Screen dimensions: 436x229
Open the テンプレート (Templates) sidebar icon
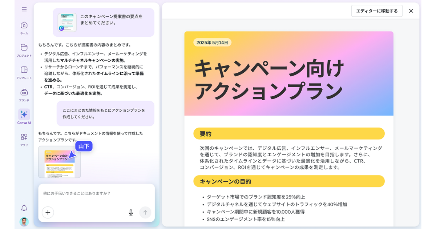pyautogui.click(x=24, y=69)
